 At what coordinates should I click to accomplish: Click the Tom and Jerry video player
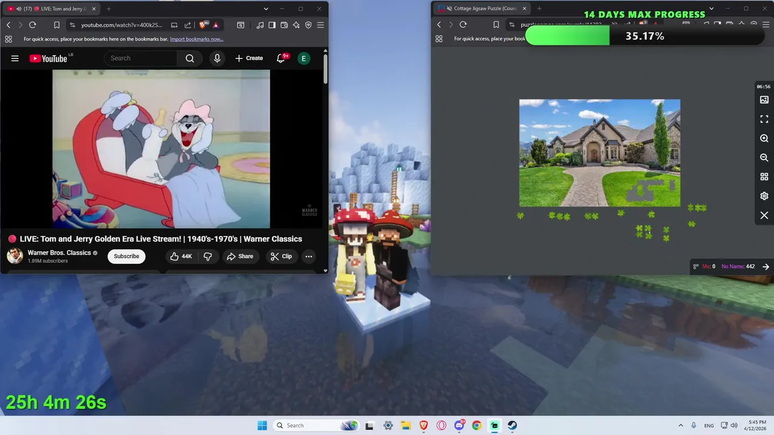coord(161,149)
